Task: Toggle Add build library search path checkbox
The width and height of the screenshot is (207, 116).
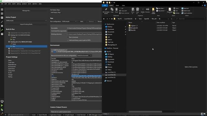Action: tap(68, 40)
